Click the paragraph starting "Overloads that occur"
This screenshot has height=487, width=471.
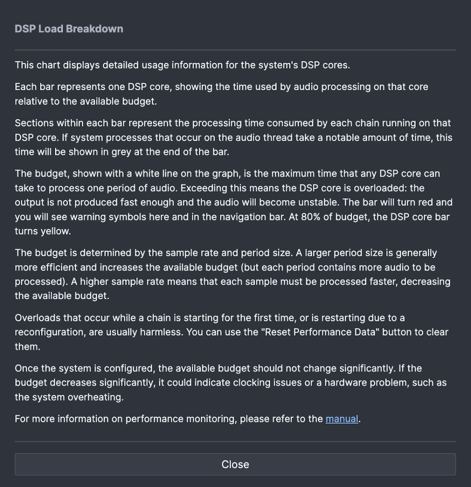pos(209,318)
